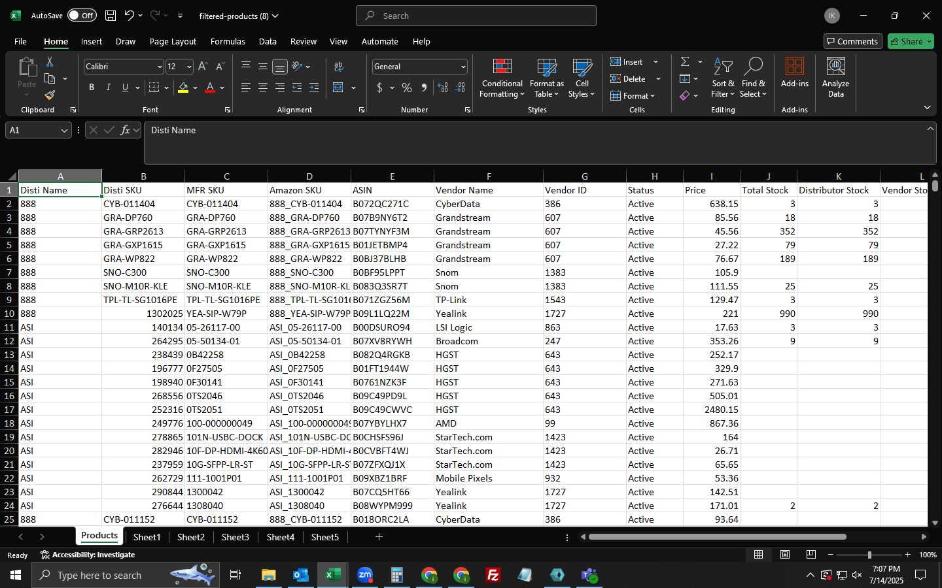The height and width of the screenshot is (588, 942).
Task: Add a new sheet with plus button
Action: pos(379,537)
